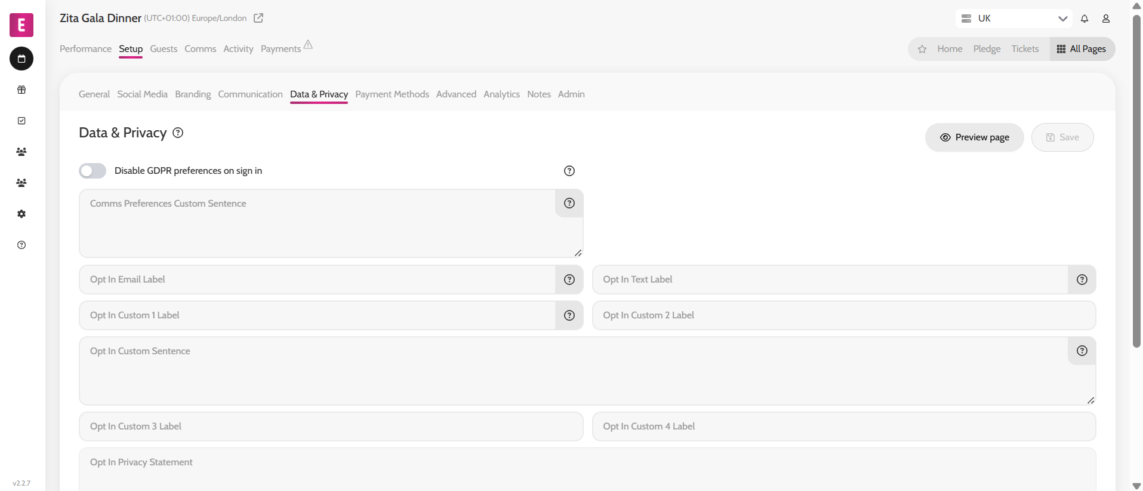Screen dimensions: 1143x491
Task: Click the pink E logo icon
Action: pyautogui.click(x=21, y=25)
